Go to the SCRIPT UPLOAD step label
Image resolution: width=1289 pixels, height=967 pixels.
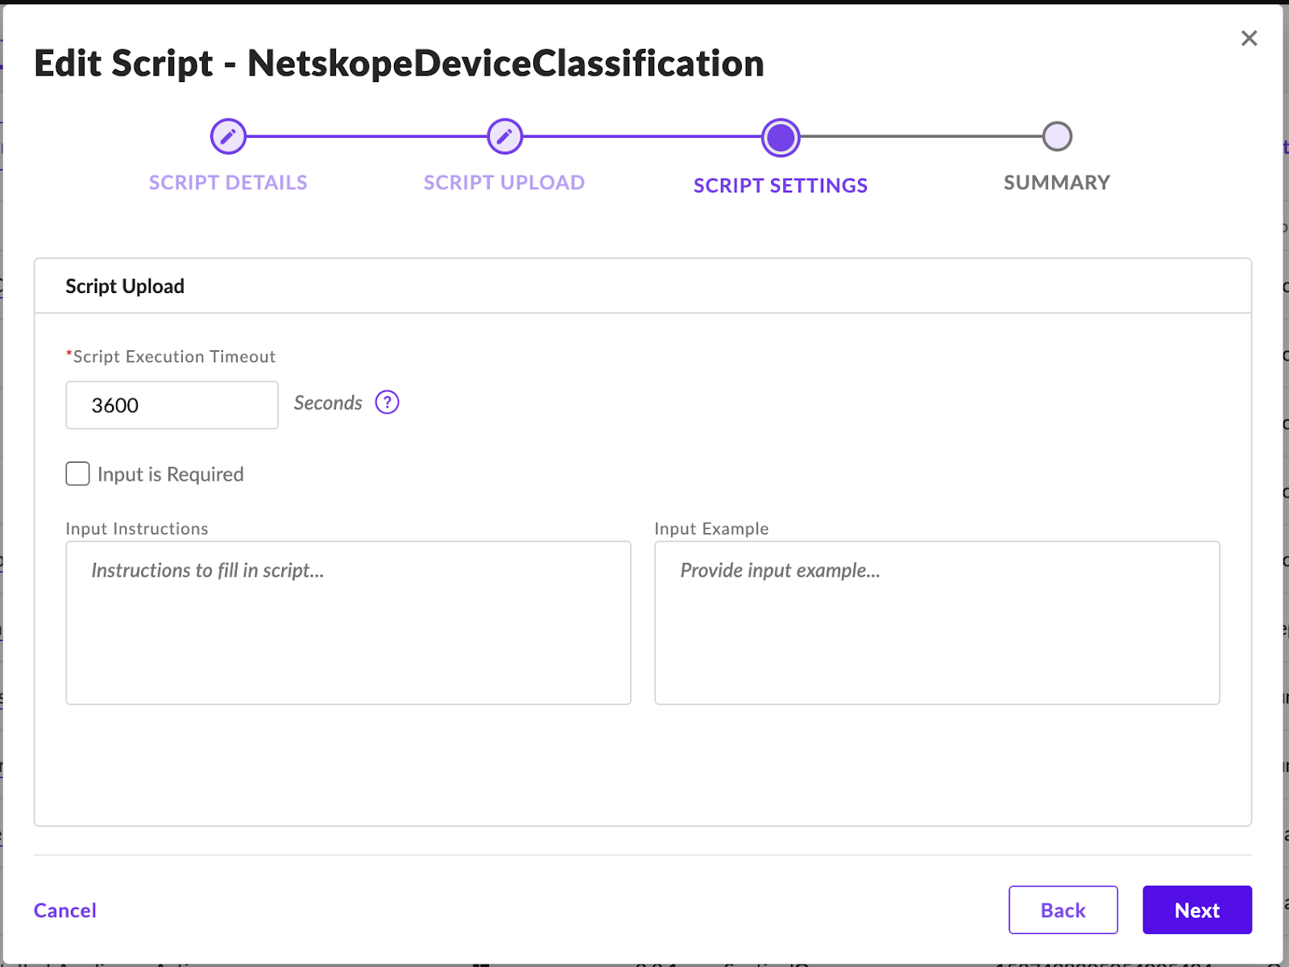(504, 183)
